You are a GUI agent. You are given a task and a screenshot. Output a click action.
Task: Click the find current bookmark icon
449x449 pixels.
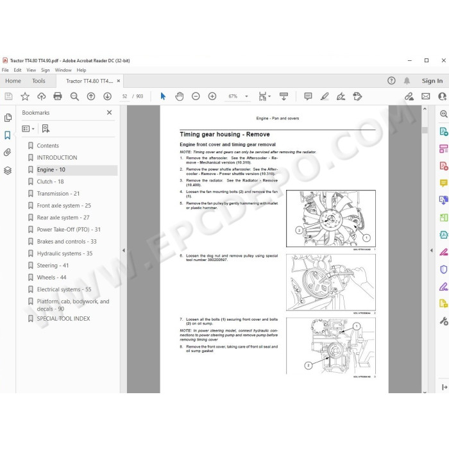(46, 128)
